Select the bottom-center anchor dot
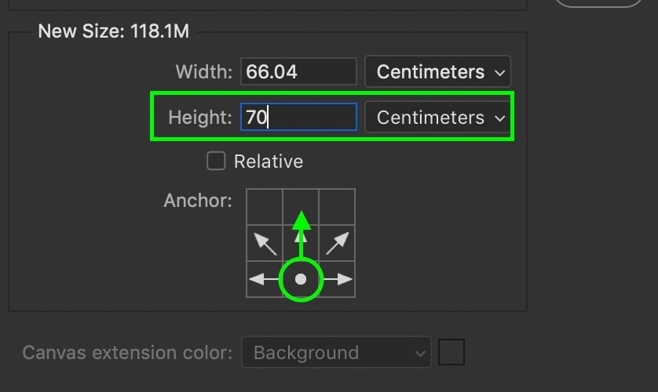The height and width of the screenshot is (392, 658). pyautogui.click(x=301, y=279)
